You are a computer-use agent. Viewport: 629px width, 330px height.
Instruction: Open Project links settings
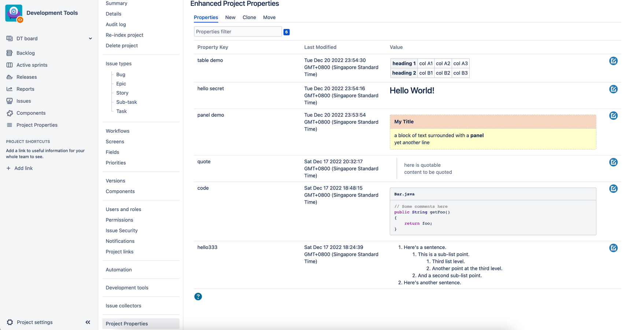(x=119, y=252)
